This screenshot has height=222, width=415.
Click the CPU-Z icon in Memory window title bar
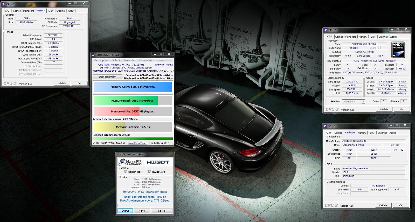pos(4,4)
